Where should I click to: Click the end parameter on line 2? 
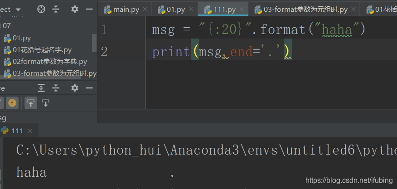click(242, 52)
